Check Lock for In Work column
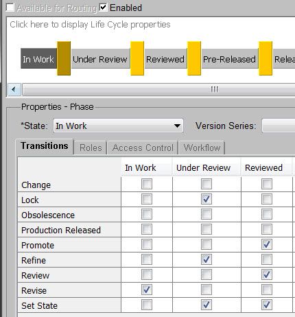The image size is (295, 317). coord(147,199)
